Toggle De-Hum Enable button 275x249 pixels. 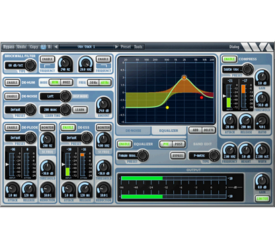(x=12, y=83)
